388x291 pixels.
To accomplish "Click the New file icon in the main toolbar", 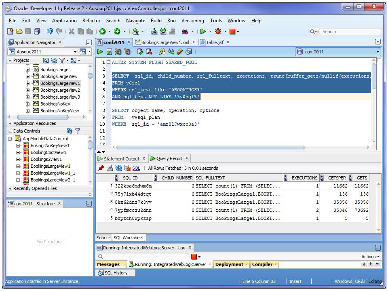I will click(10, 32).
